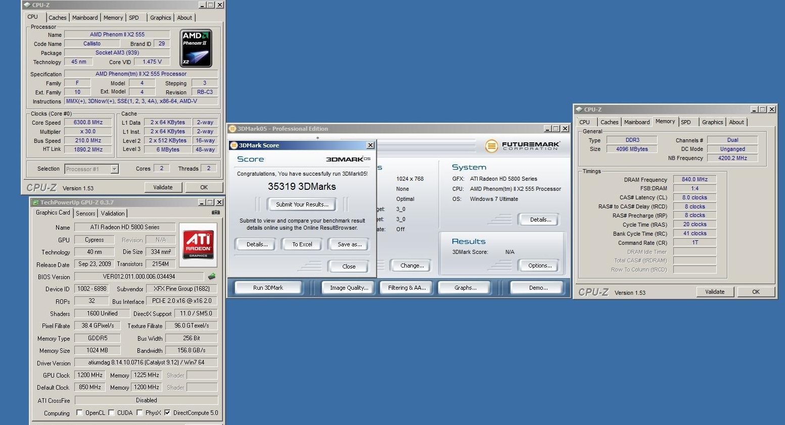Switch to the Sensors tab in GPU-Z

point(85,214)
